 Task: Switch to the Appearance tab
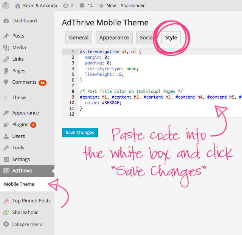click(x=114, y=38)
